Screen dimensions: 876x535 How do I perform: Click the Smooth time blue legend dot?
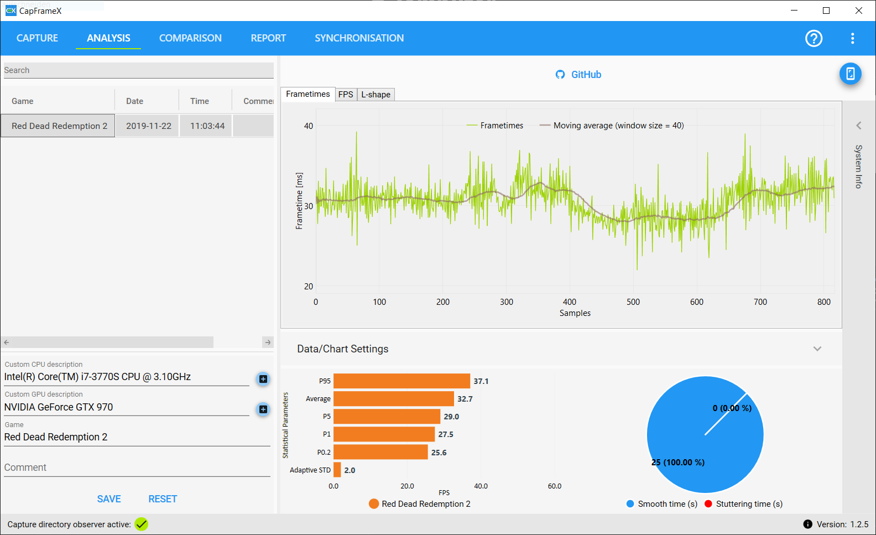(x=630, y=504)
